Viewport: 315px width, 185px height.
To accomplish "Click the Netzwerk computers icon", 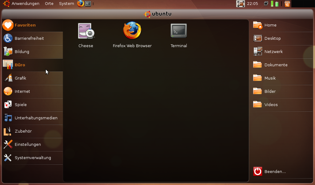I will tap(258, 51).
